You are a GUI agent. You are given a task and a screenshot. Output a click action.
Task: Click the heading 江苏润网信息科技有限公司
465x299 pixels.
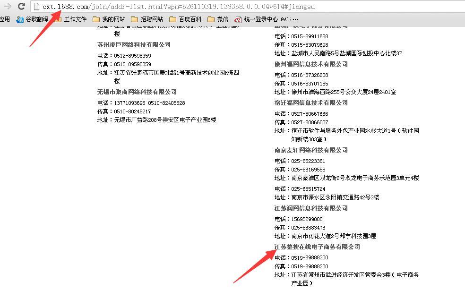coord(311,208)
